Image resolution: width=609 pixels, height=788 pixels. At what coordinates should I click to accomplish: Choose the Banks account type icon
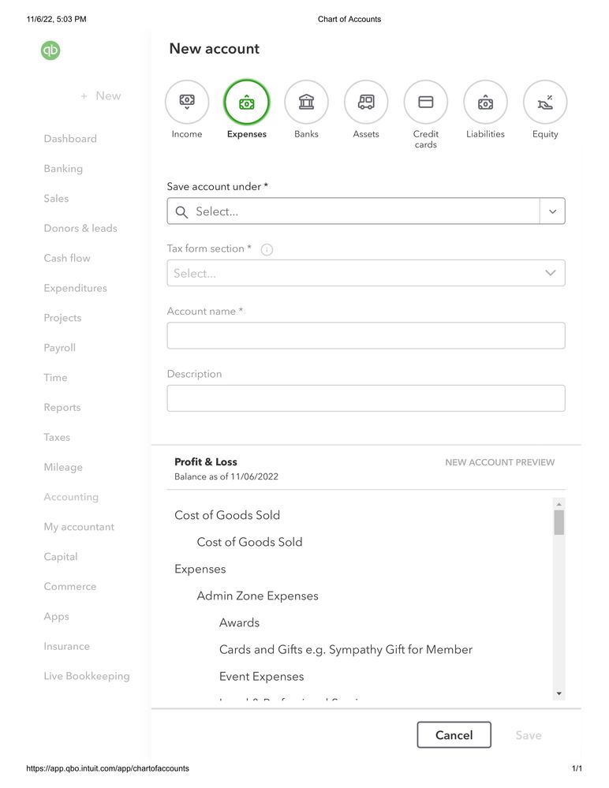click(x=306, y=103)
